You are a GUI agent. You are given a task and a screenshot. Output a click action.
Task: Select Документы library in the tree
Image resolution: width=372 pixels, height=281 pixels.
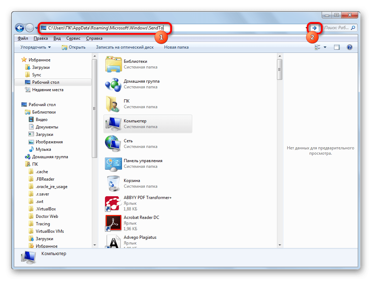point(43,127)
